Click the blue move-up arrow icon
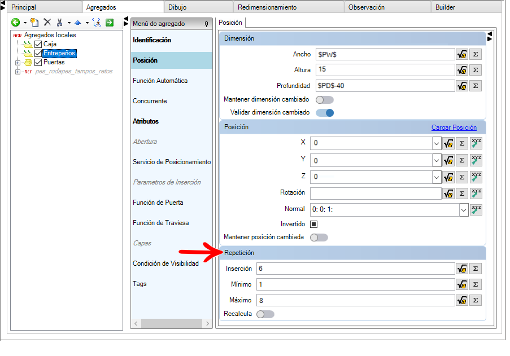Screen dimensions: 510x356 78,23
